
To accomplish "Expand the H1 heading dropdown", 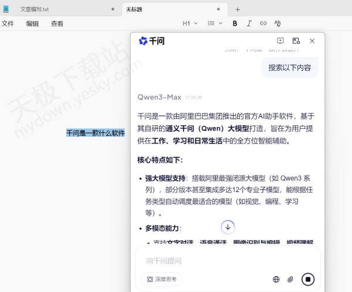I will (x=189, y=23).
